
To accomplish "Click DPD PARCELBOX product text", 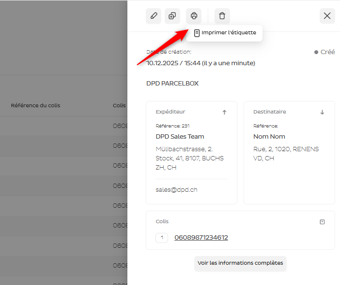I will tap(172, 83).
